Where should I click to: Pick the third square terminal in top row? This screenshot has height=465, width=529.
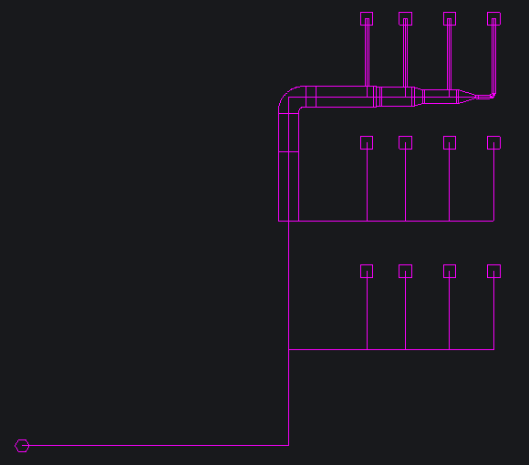coord(450,18)
